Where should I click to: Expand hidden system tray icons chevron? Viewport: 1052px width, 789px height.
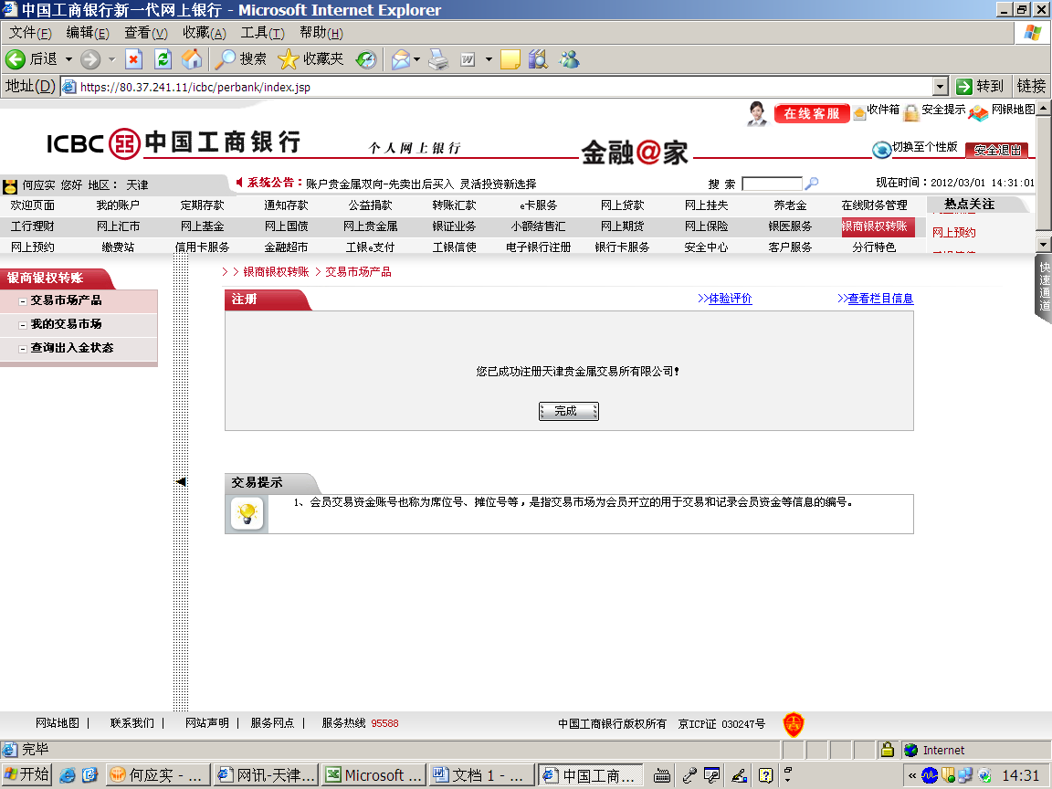(911, 775)
